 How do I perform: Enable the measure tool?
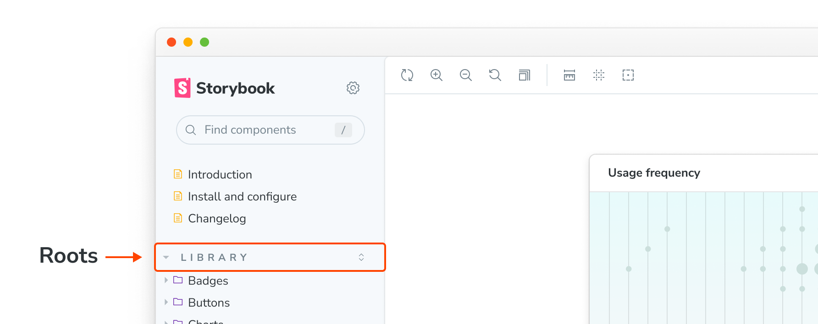click(x=569, y=75)
